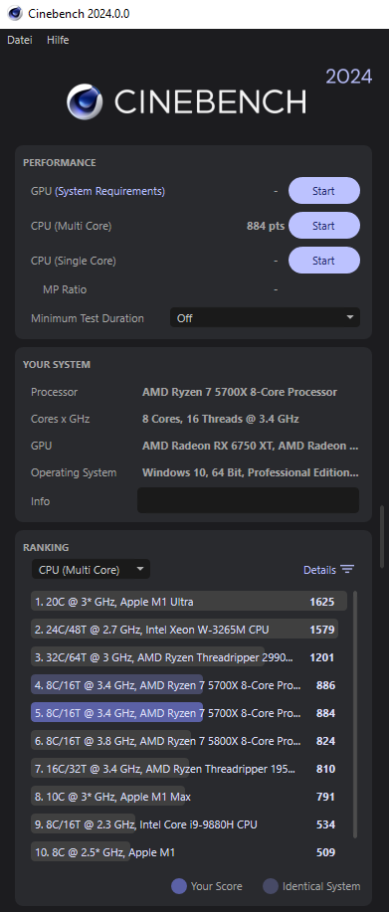Click the Identical System legend dot
389x912 pixels.
271,886
